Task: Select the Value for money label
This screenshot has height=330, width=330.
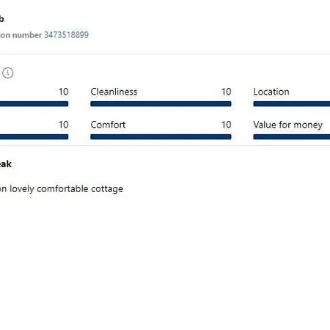Action: 288,125
